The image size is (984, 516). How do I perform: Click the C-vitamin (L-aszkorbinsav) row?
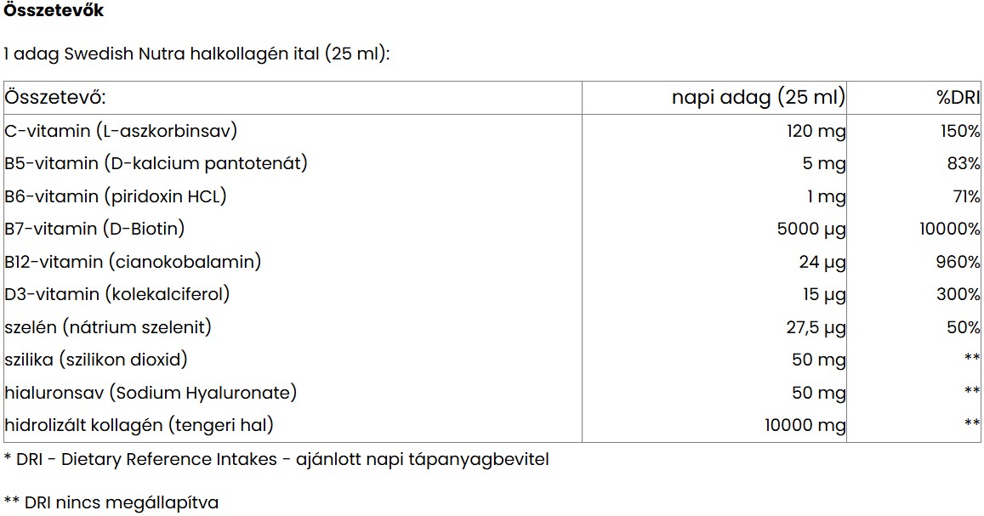point(120,131)
